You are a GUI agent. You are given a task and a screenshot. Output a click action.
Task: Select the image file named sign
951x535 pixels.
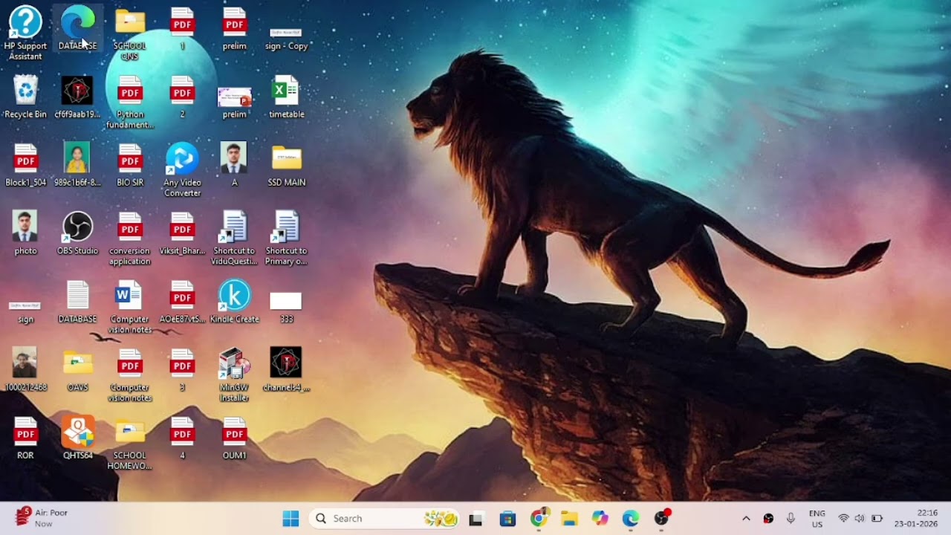(25, 312)
